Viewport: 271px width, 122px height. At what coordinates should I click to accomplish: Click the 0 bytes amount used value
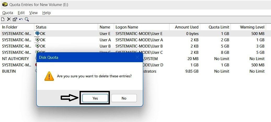click(x=192, y=34)
